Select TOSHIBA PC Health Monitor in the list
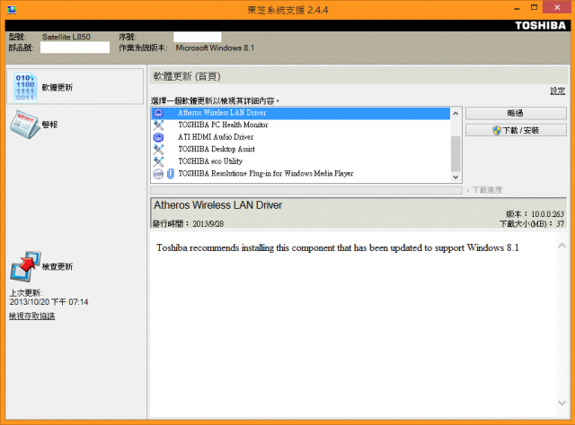Screen dimensions: 575x425 [301, 125]
